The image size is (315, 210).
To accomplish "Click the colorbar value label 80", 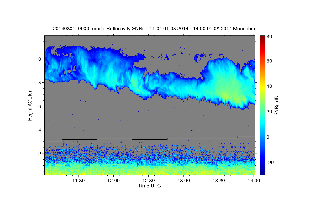I will click(x=269, y=37).
